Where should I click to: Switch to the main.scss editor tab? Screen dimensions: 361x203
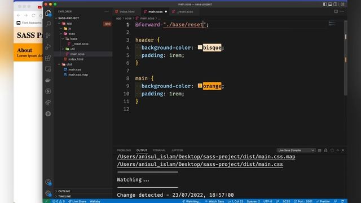(x=156, y=11)
